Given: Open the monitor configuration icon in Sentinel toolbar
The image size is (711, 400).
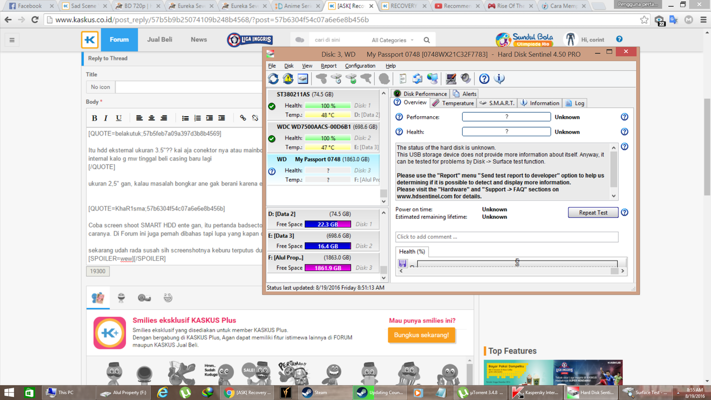Looking at the screenshot, I should 451,79.
